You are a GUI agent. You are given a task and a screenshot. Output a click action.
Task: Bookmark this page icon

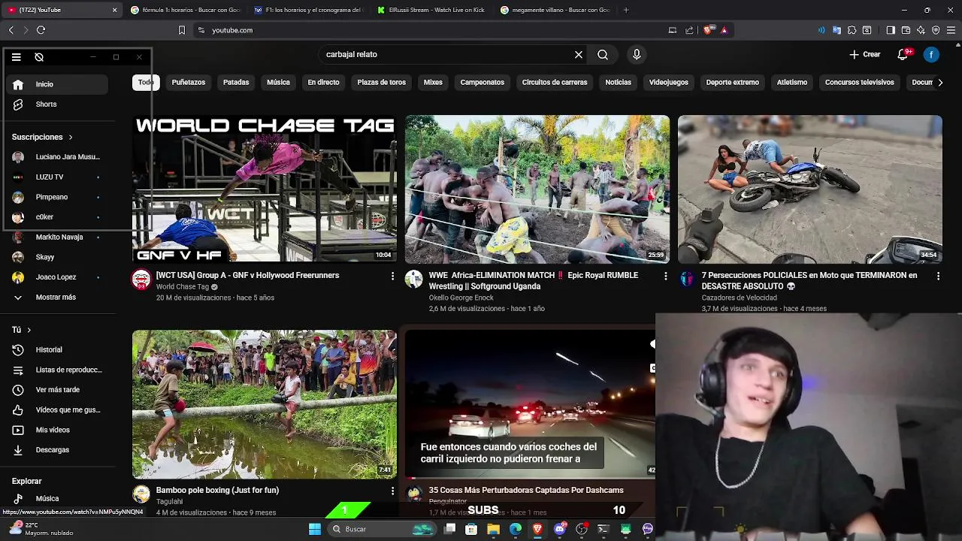181,30
